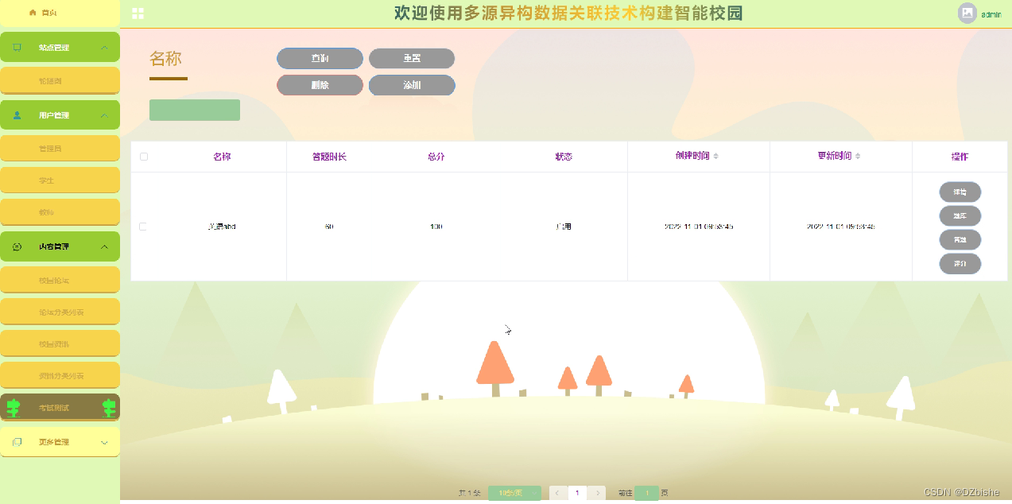Click the home icon in the sidebar

pyautogui.click(x=33, y=13)
